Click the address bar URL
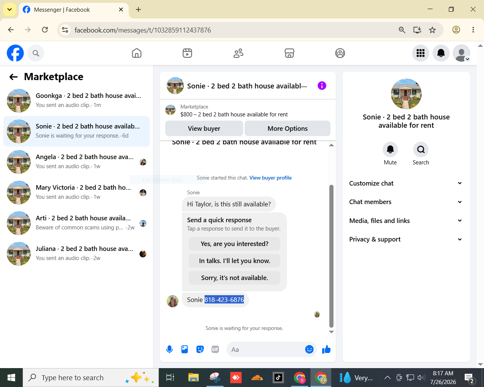The width and height of the screenshot is (484, 387). coord(143,30)
